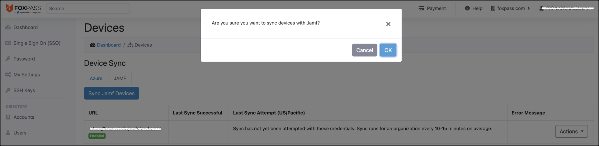
Task: Confirm sync by clicking OK
Action: point(388,50)
